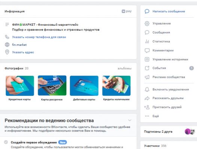The height and width of the screenshot is (149, 197).
Task: Open the Карты рассрочки album thumbnail
Action: click(52, 86)
